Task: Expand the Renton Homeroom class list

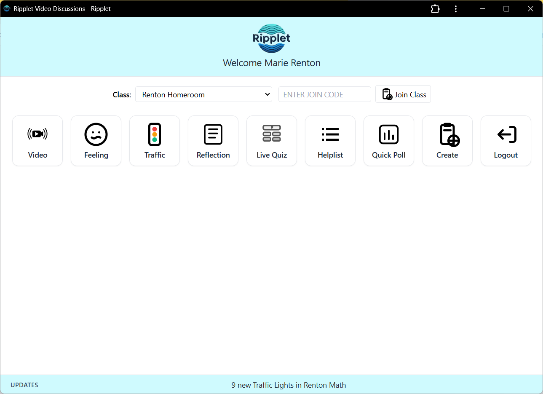Action: point(203,94)
